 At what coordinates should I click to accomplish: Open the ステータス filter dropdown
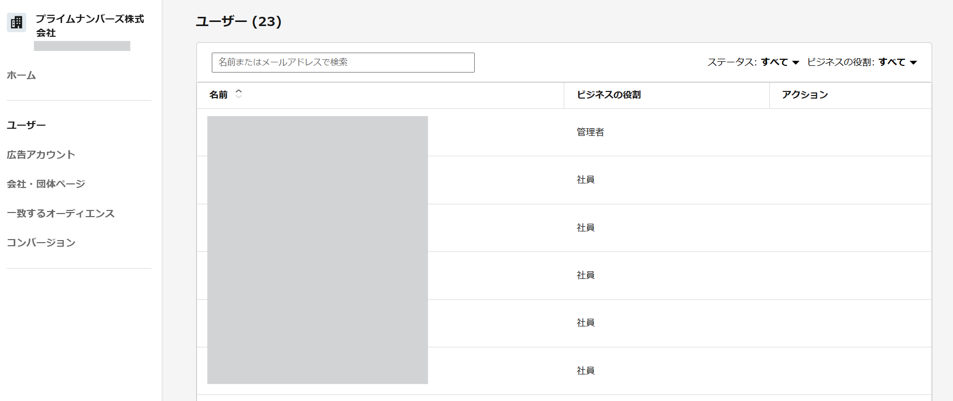pyautogui.click(x=752, y=62)
